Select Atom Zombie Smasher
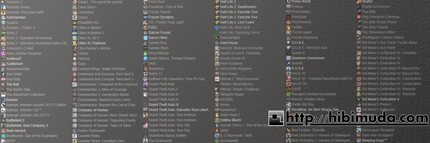The width and height of the screenshot is (430, 143). (24, 53)
